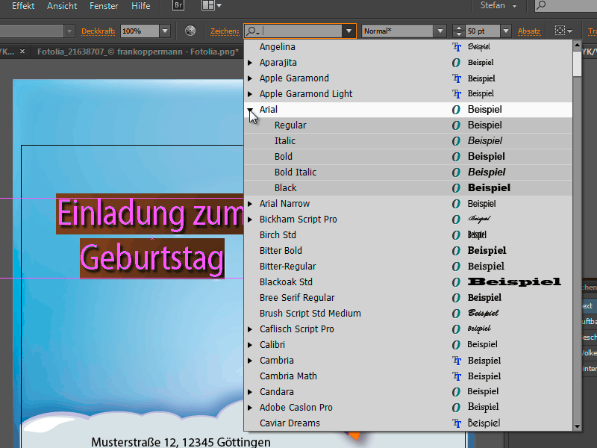Image resolution: width=597 pixels, height=448 pixels.
Task: Open the Hilfe menu
Action: coord(140,6)
